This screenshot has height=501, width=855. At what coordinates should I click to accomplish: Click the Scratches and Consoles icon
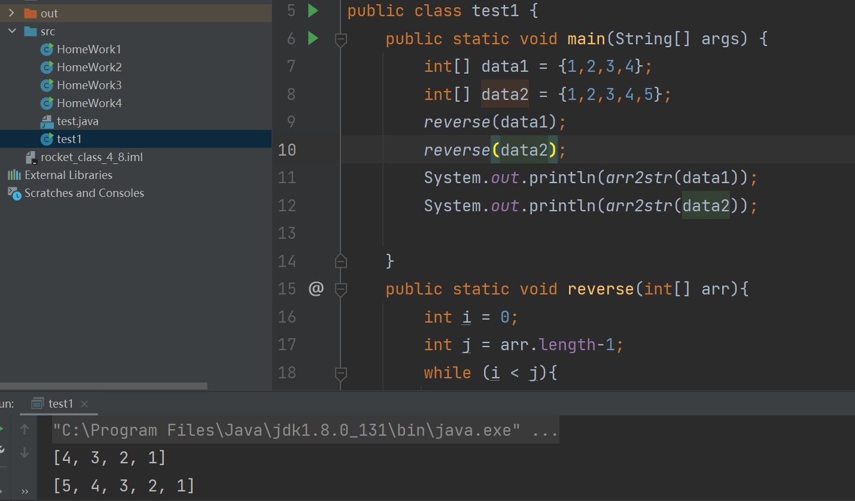click(x=14, y=193)
